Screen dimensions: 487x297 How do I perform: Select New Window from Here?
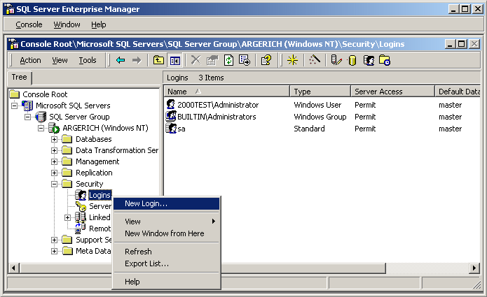click(167, 233)
